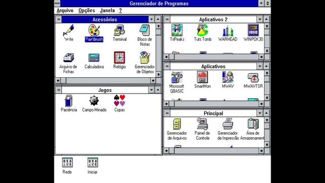
Task: Open Principal window control menu box
Action: pyautogui.click(x=167, y=113)
